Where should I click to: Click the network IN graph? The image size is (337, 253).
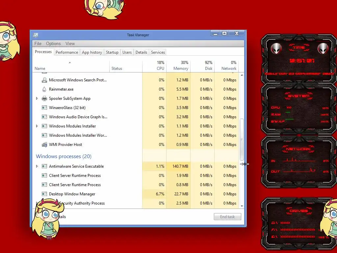[299, 160]
